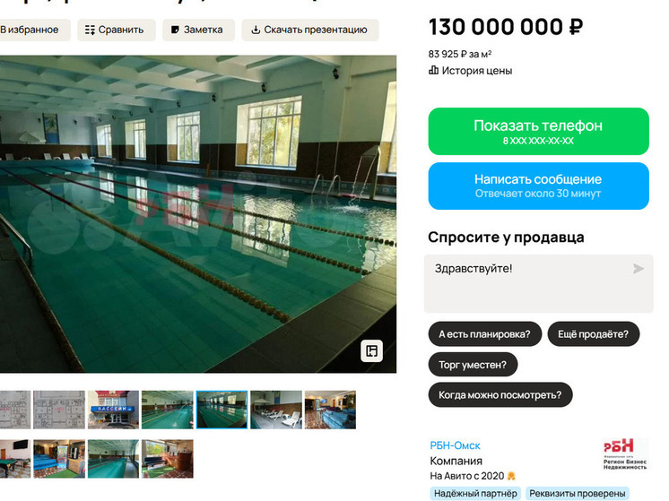Download presentation via Скачать презентацию
The width and height of the screenshot is (669, 501).
[310, 30]
